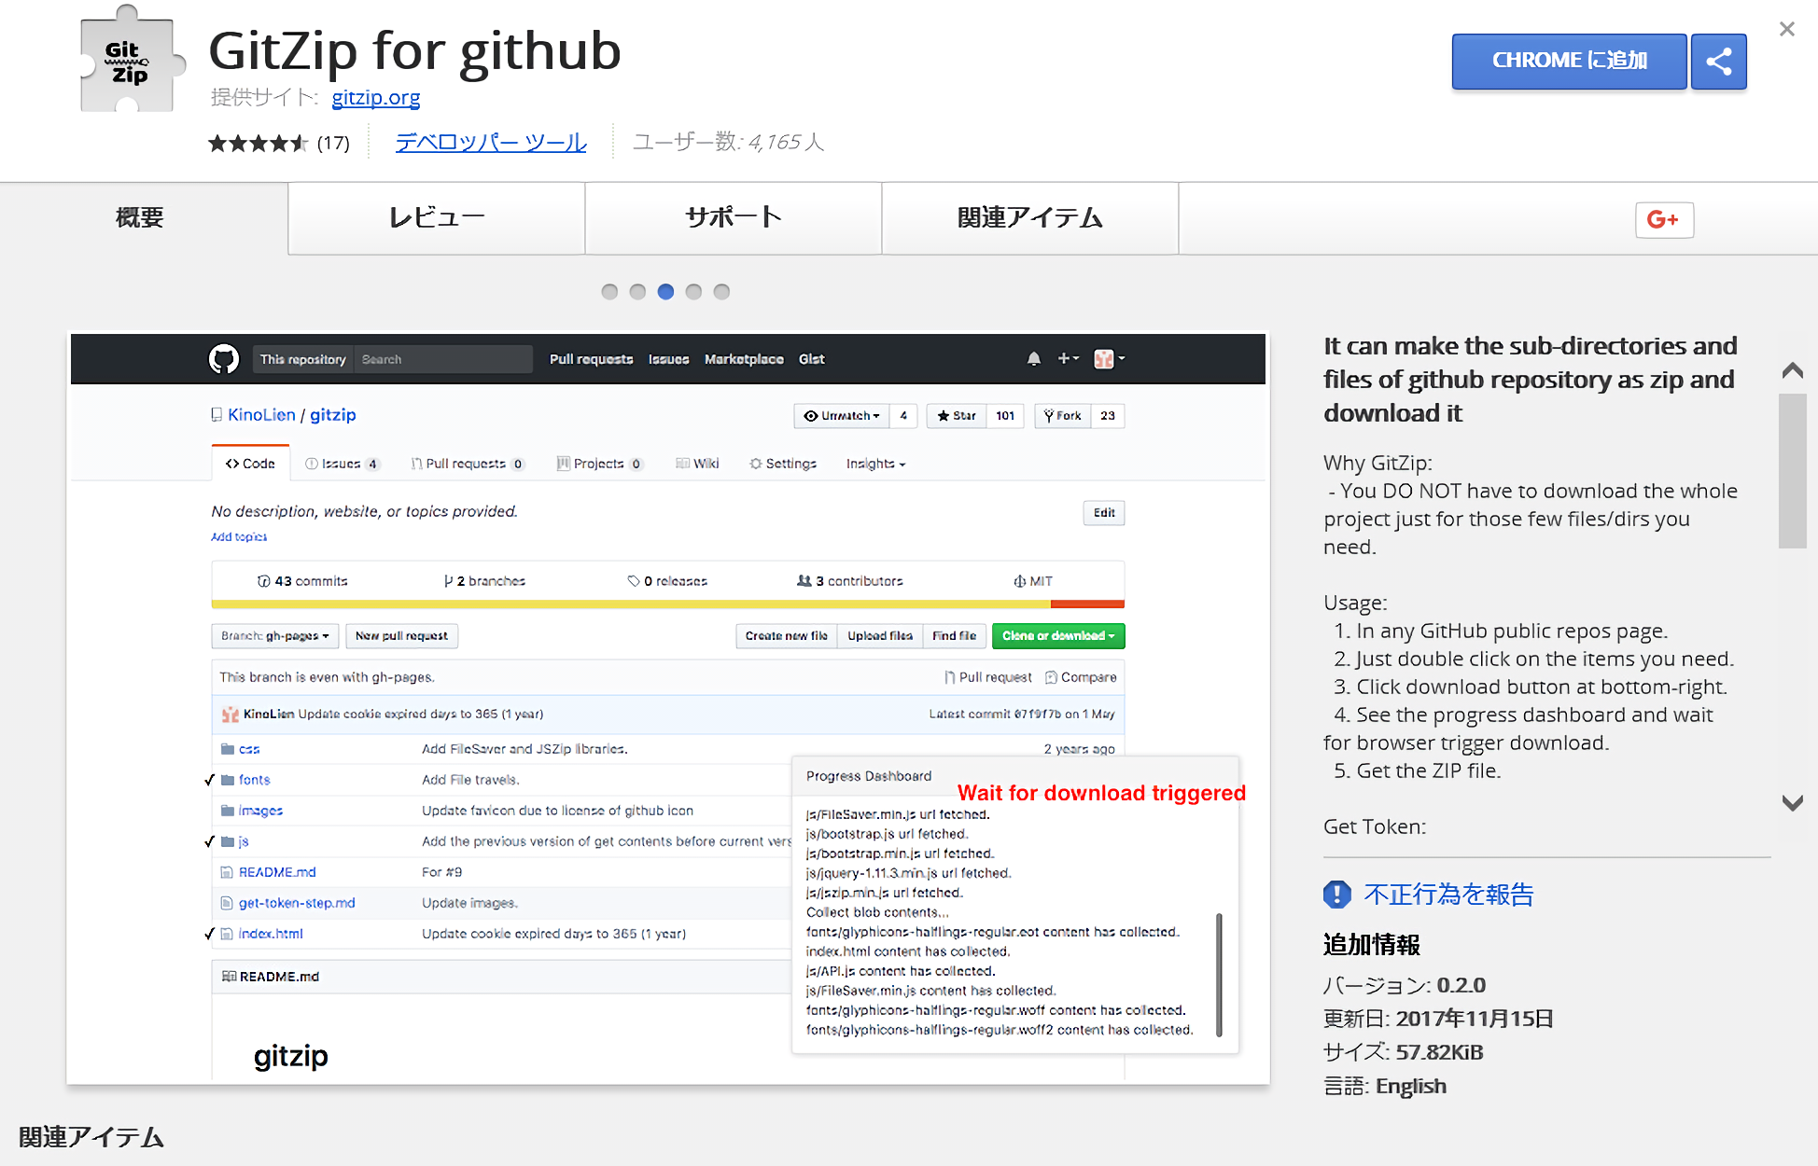Click the CHROME に追加 button
Viewport: 1818px width, 1166px height.
1569,62
